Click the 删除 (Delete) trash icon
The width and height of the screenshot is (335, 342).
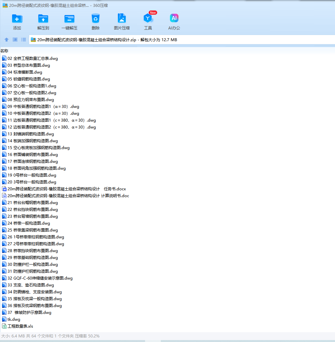pyautogui.click(x=95, y=19)
